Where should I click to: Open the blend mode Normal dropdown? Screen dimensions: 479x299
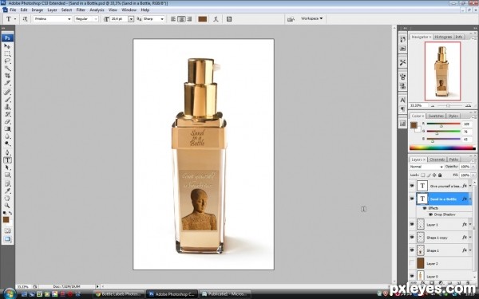point(426,167)
